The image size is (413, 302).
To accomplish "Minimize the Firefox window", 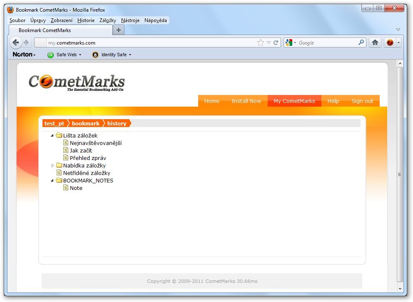I will (x=368, y=8).
